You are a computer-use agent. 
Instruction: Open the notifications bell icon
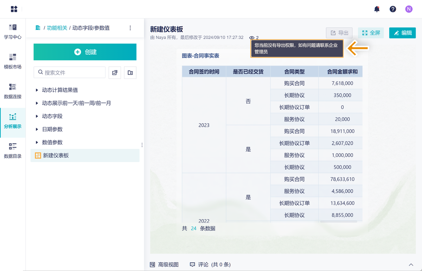point(377,9)
